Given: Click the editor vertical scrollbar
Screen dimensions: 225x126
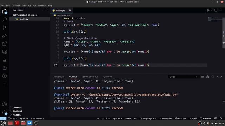Looking at the screenshot, I should pos(224,33).
